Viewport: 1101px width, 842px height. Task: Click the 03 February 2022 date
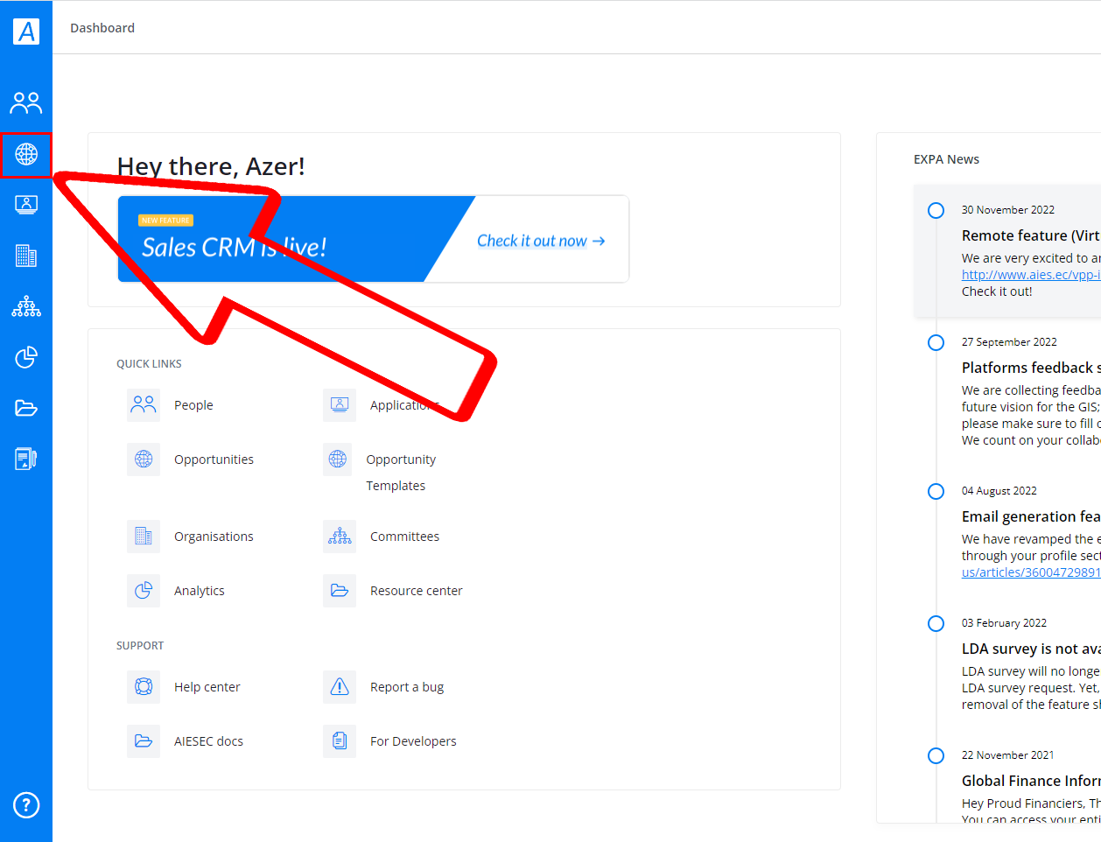1004,623
